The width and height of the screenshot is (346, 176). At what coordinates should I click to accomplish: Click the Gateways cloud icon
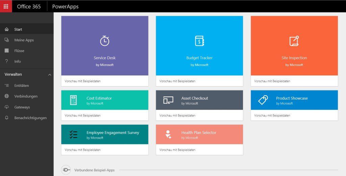[x=7, y=107]
